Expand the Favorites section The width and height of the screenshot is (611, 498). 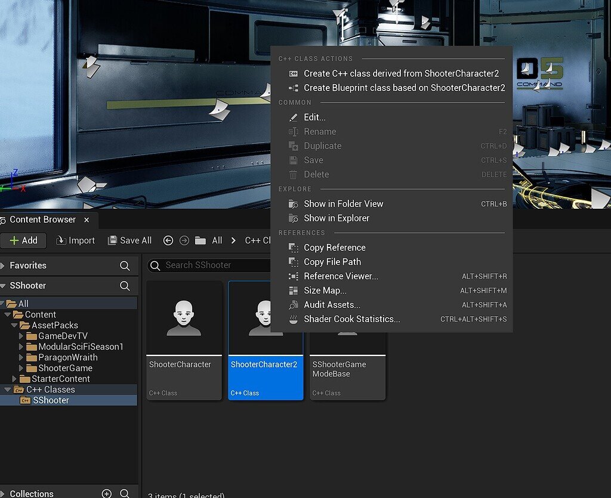pos(3,265)
